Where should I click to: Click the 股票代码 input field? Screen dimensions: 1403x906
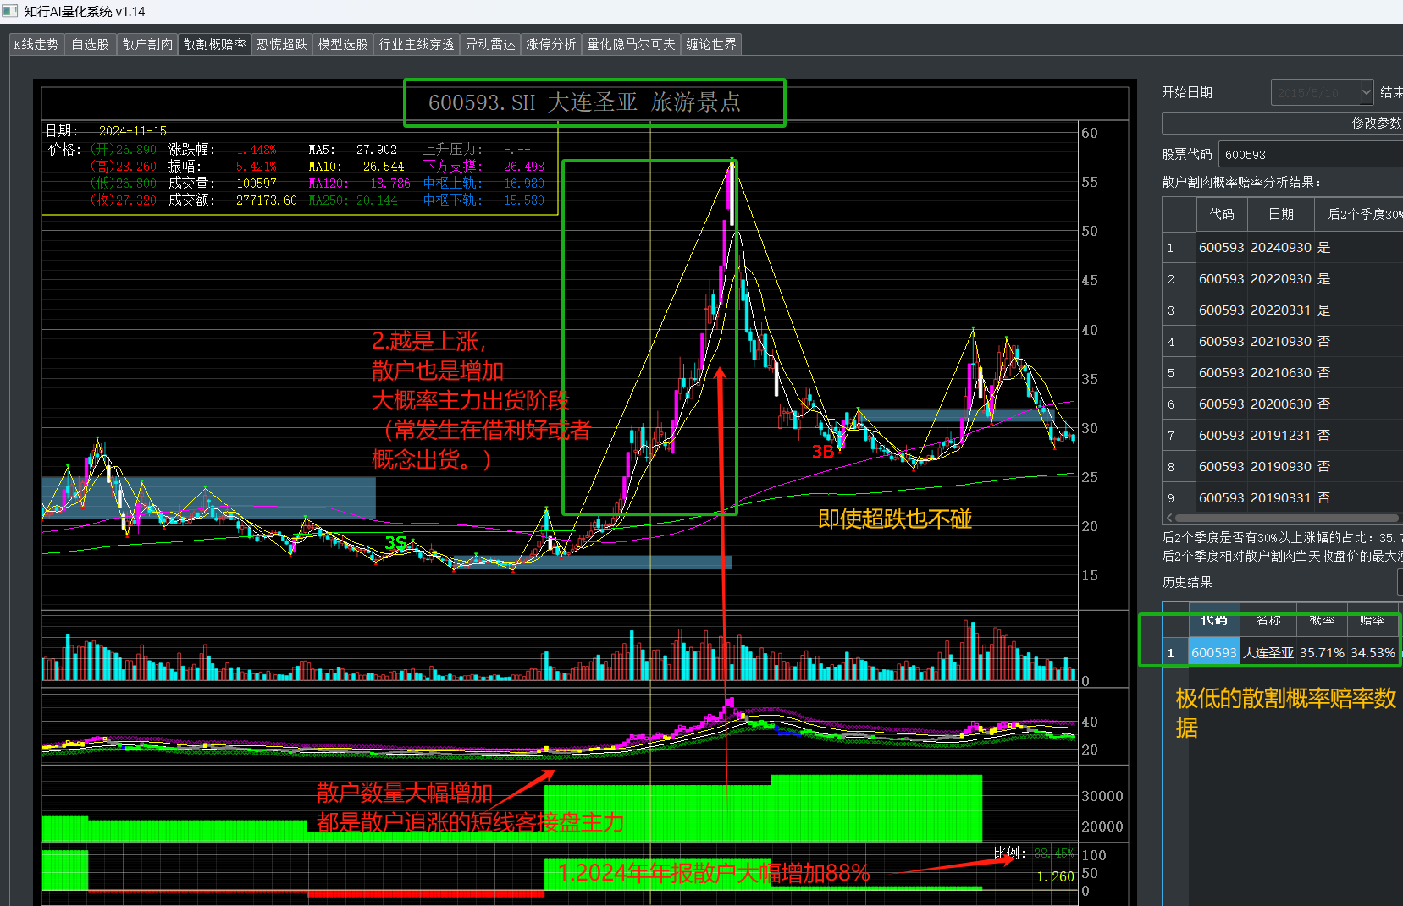click(1311, 154)
